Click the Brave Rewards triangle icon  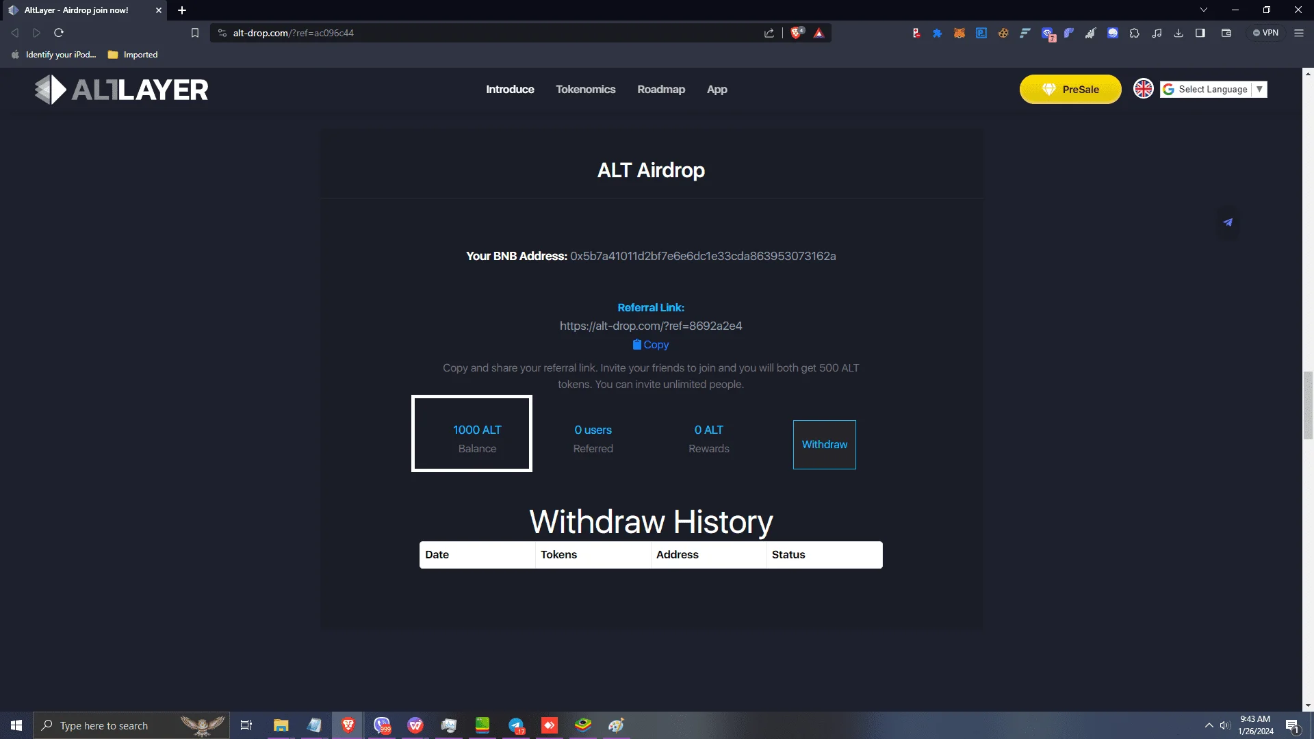click(x=819, y=33)
